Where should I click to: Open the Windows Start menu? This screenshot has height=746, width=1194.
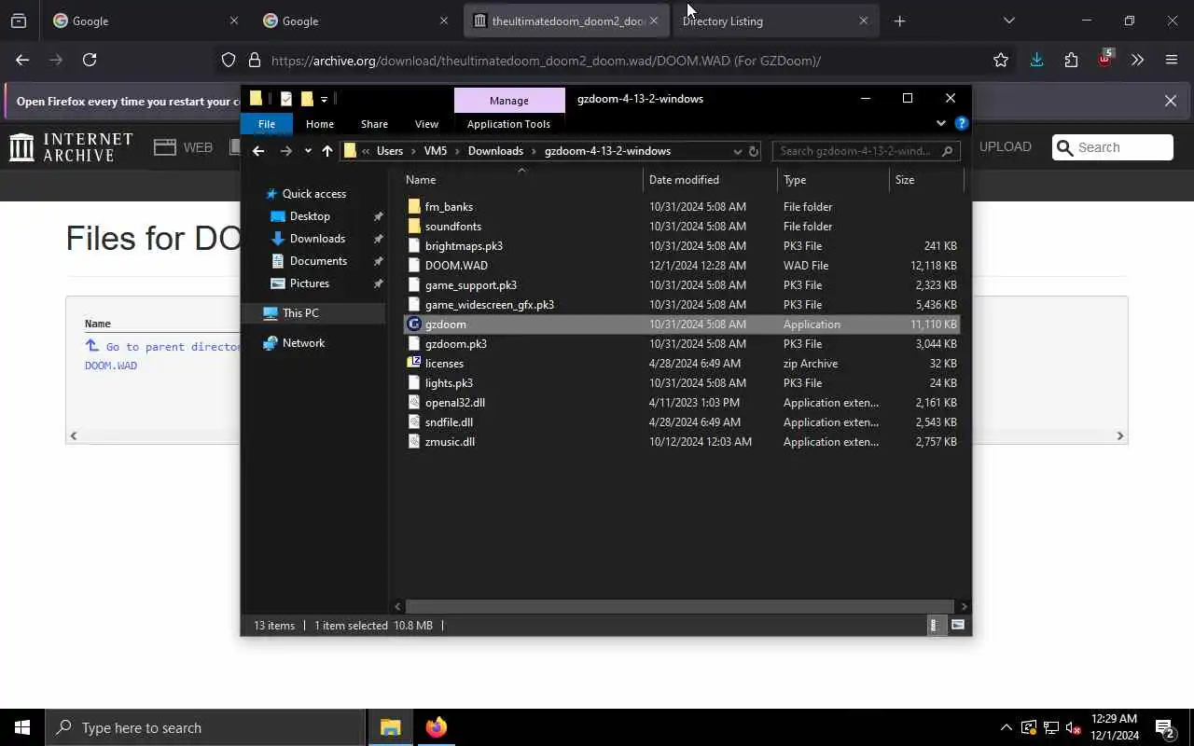[x=22, y=727]
